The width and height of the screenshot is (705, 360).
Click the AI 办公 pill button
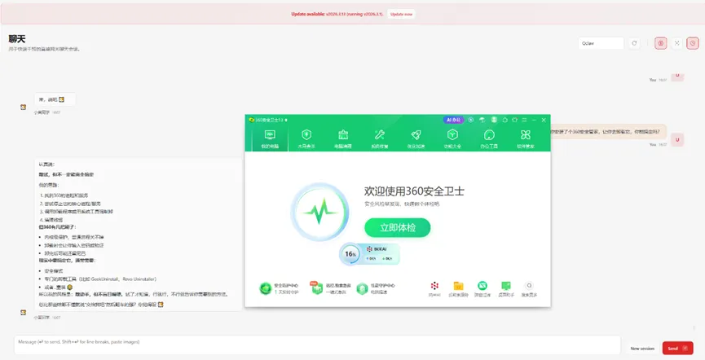click(454, 120)
